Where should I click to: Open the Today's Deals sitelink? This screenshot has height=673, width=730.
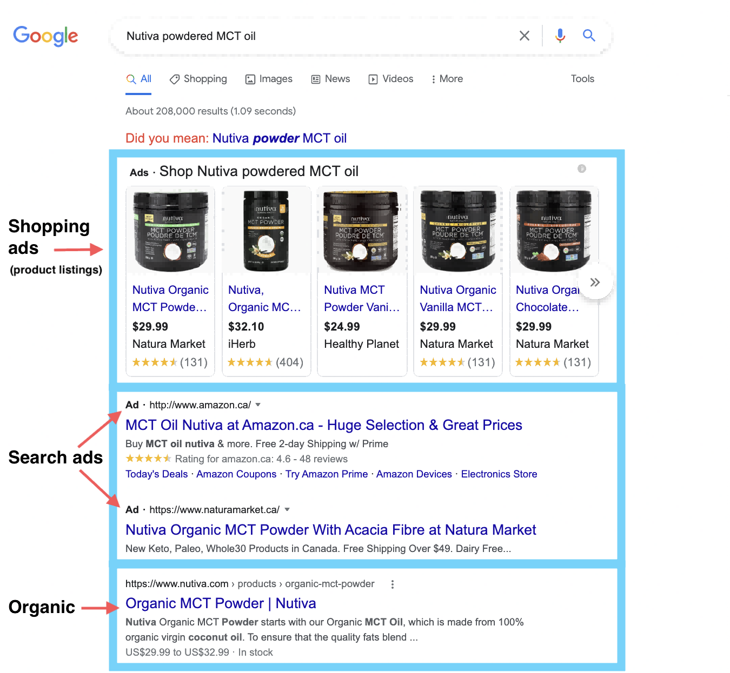pyautogui.click(x=157, y=474)
